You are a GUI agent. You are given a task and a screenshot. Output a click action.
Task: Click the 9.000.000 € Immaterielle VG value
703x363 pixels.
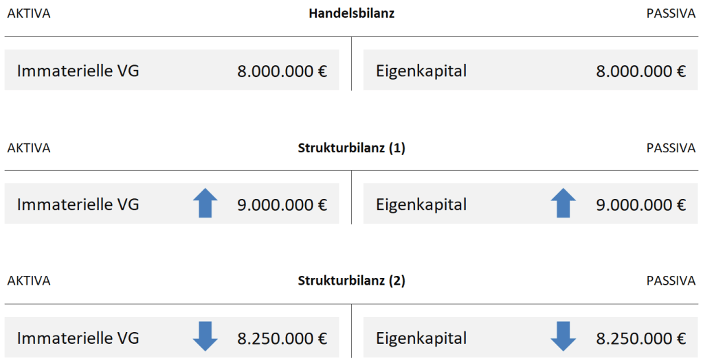pos(282,204)
